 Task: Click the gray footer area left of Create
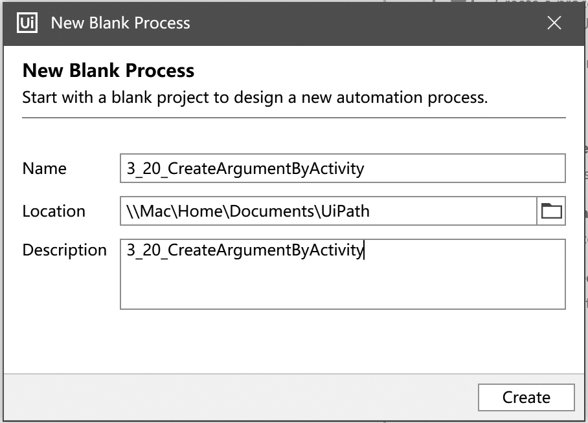[x=240, y=398]
